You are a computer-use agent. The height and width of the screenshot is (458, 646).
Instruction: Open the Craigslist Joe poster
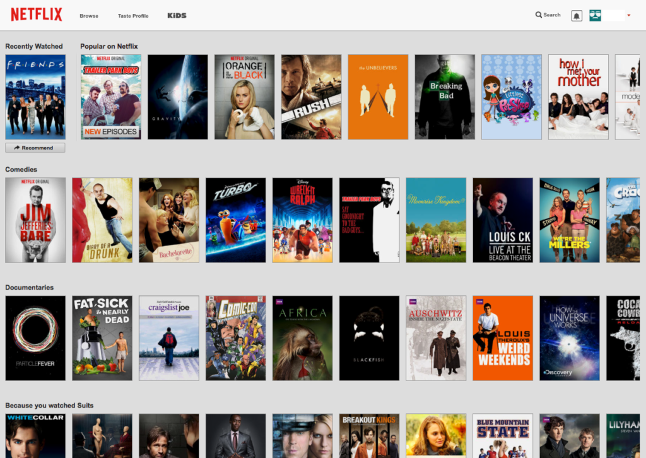(x=169, y=338)
